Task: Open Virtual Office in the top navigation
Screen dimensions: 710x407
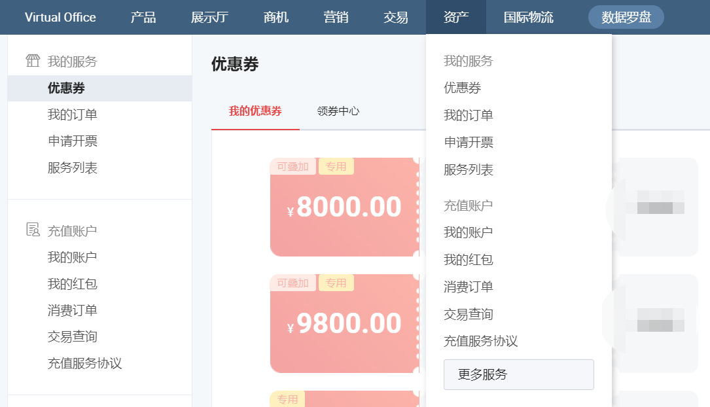Action: pyautogui.click(x=60, y=17)
